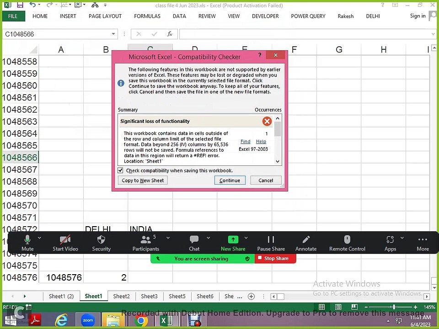
Task: Click the sheet tab scroll right arrow
Action: (x=25, y=296)
